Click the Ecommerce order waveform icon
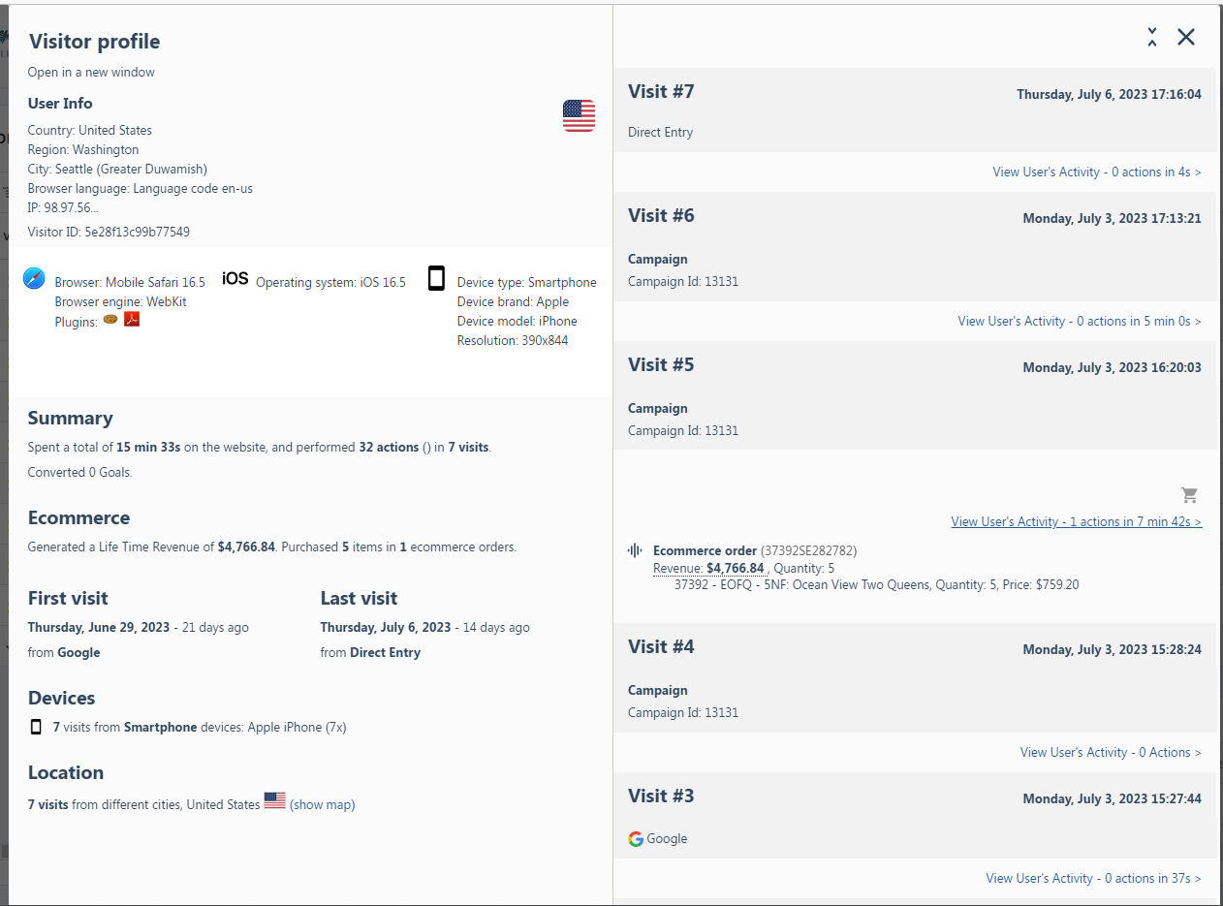 [x=635, y=550]
